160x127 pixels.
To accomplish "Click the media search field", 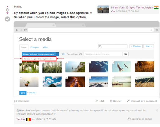I will [113, 46].
